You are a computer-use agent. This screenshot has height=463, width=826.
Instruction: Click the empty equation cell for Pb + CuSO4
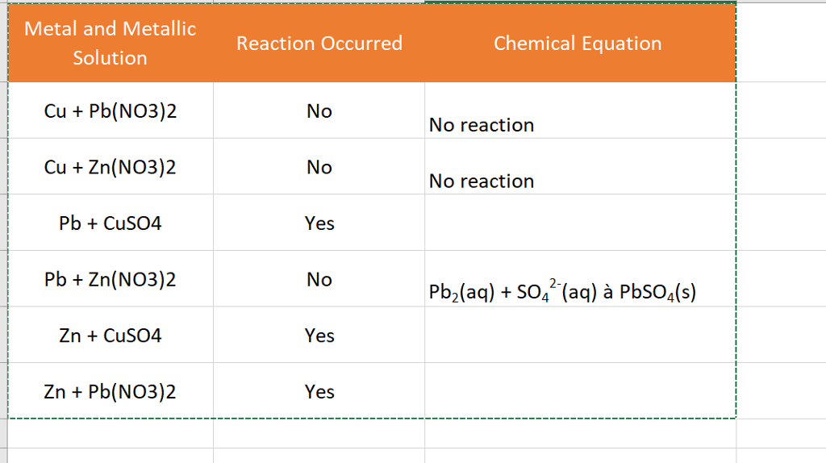pyautogui.click(x=581, y=223)
